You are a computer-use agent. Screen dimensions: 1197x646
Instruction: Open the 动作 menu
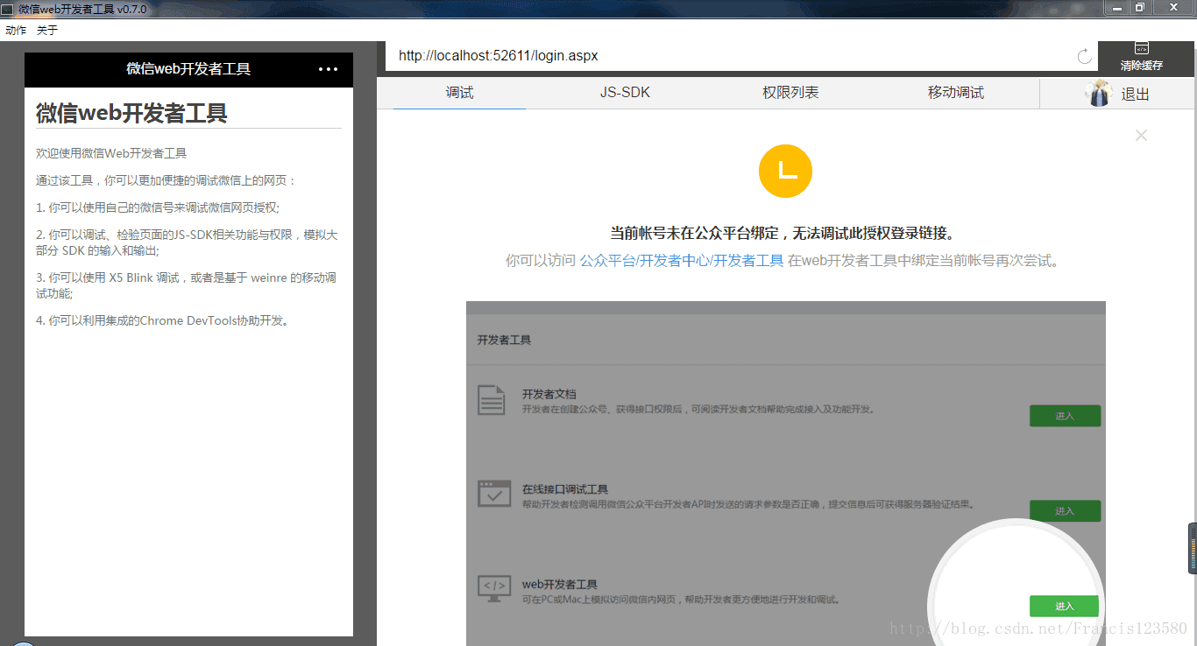point(16,30)
